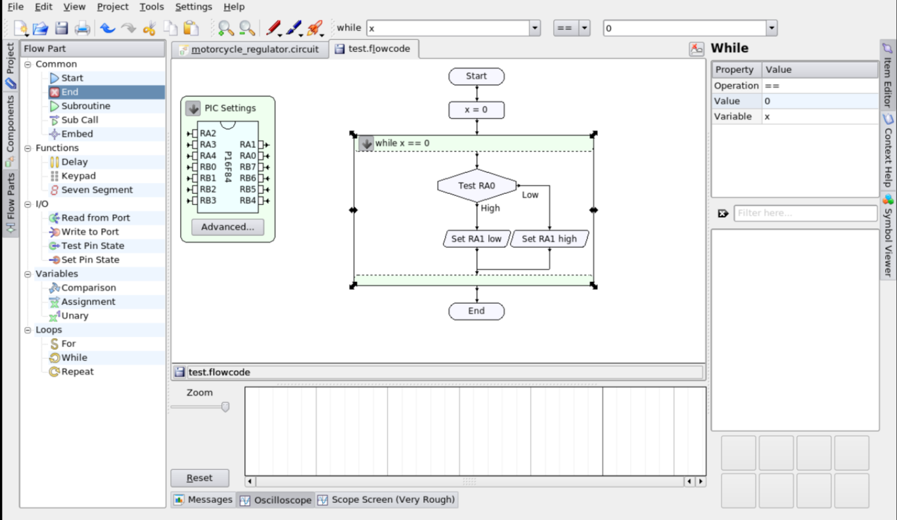Open the Tools menu
The image size is (897, 520).
click(152, 7)
